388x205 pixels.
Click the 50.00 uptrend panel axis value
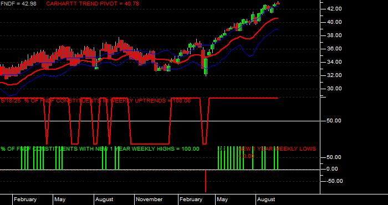click(334, 121)
